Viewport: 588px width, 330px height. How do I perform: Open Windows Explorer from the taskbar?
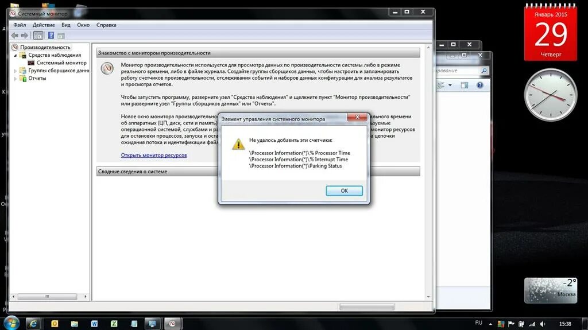coord(74,324)
